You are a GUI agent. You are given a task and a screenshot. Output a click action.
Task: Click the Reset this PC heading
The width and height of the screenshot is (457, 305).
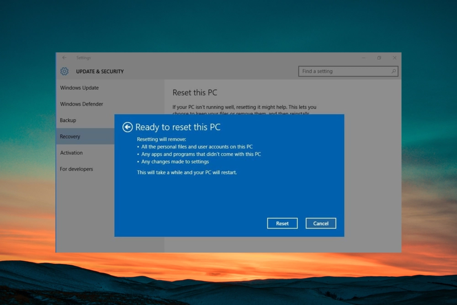point(195,93)
